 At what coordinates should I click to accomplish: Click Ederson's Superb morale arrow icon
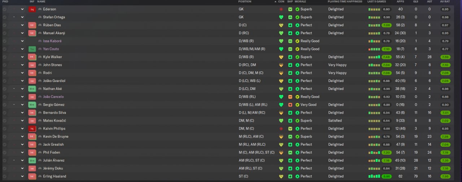point(297,9)
